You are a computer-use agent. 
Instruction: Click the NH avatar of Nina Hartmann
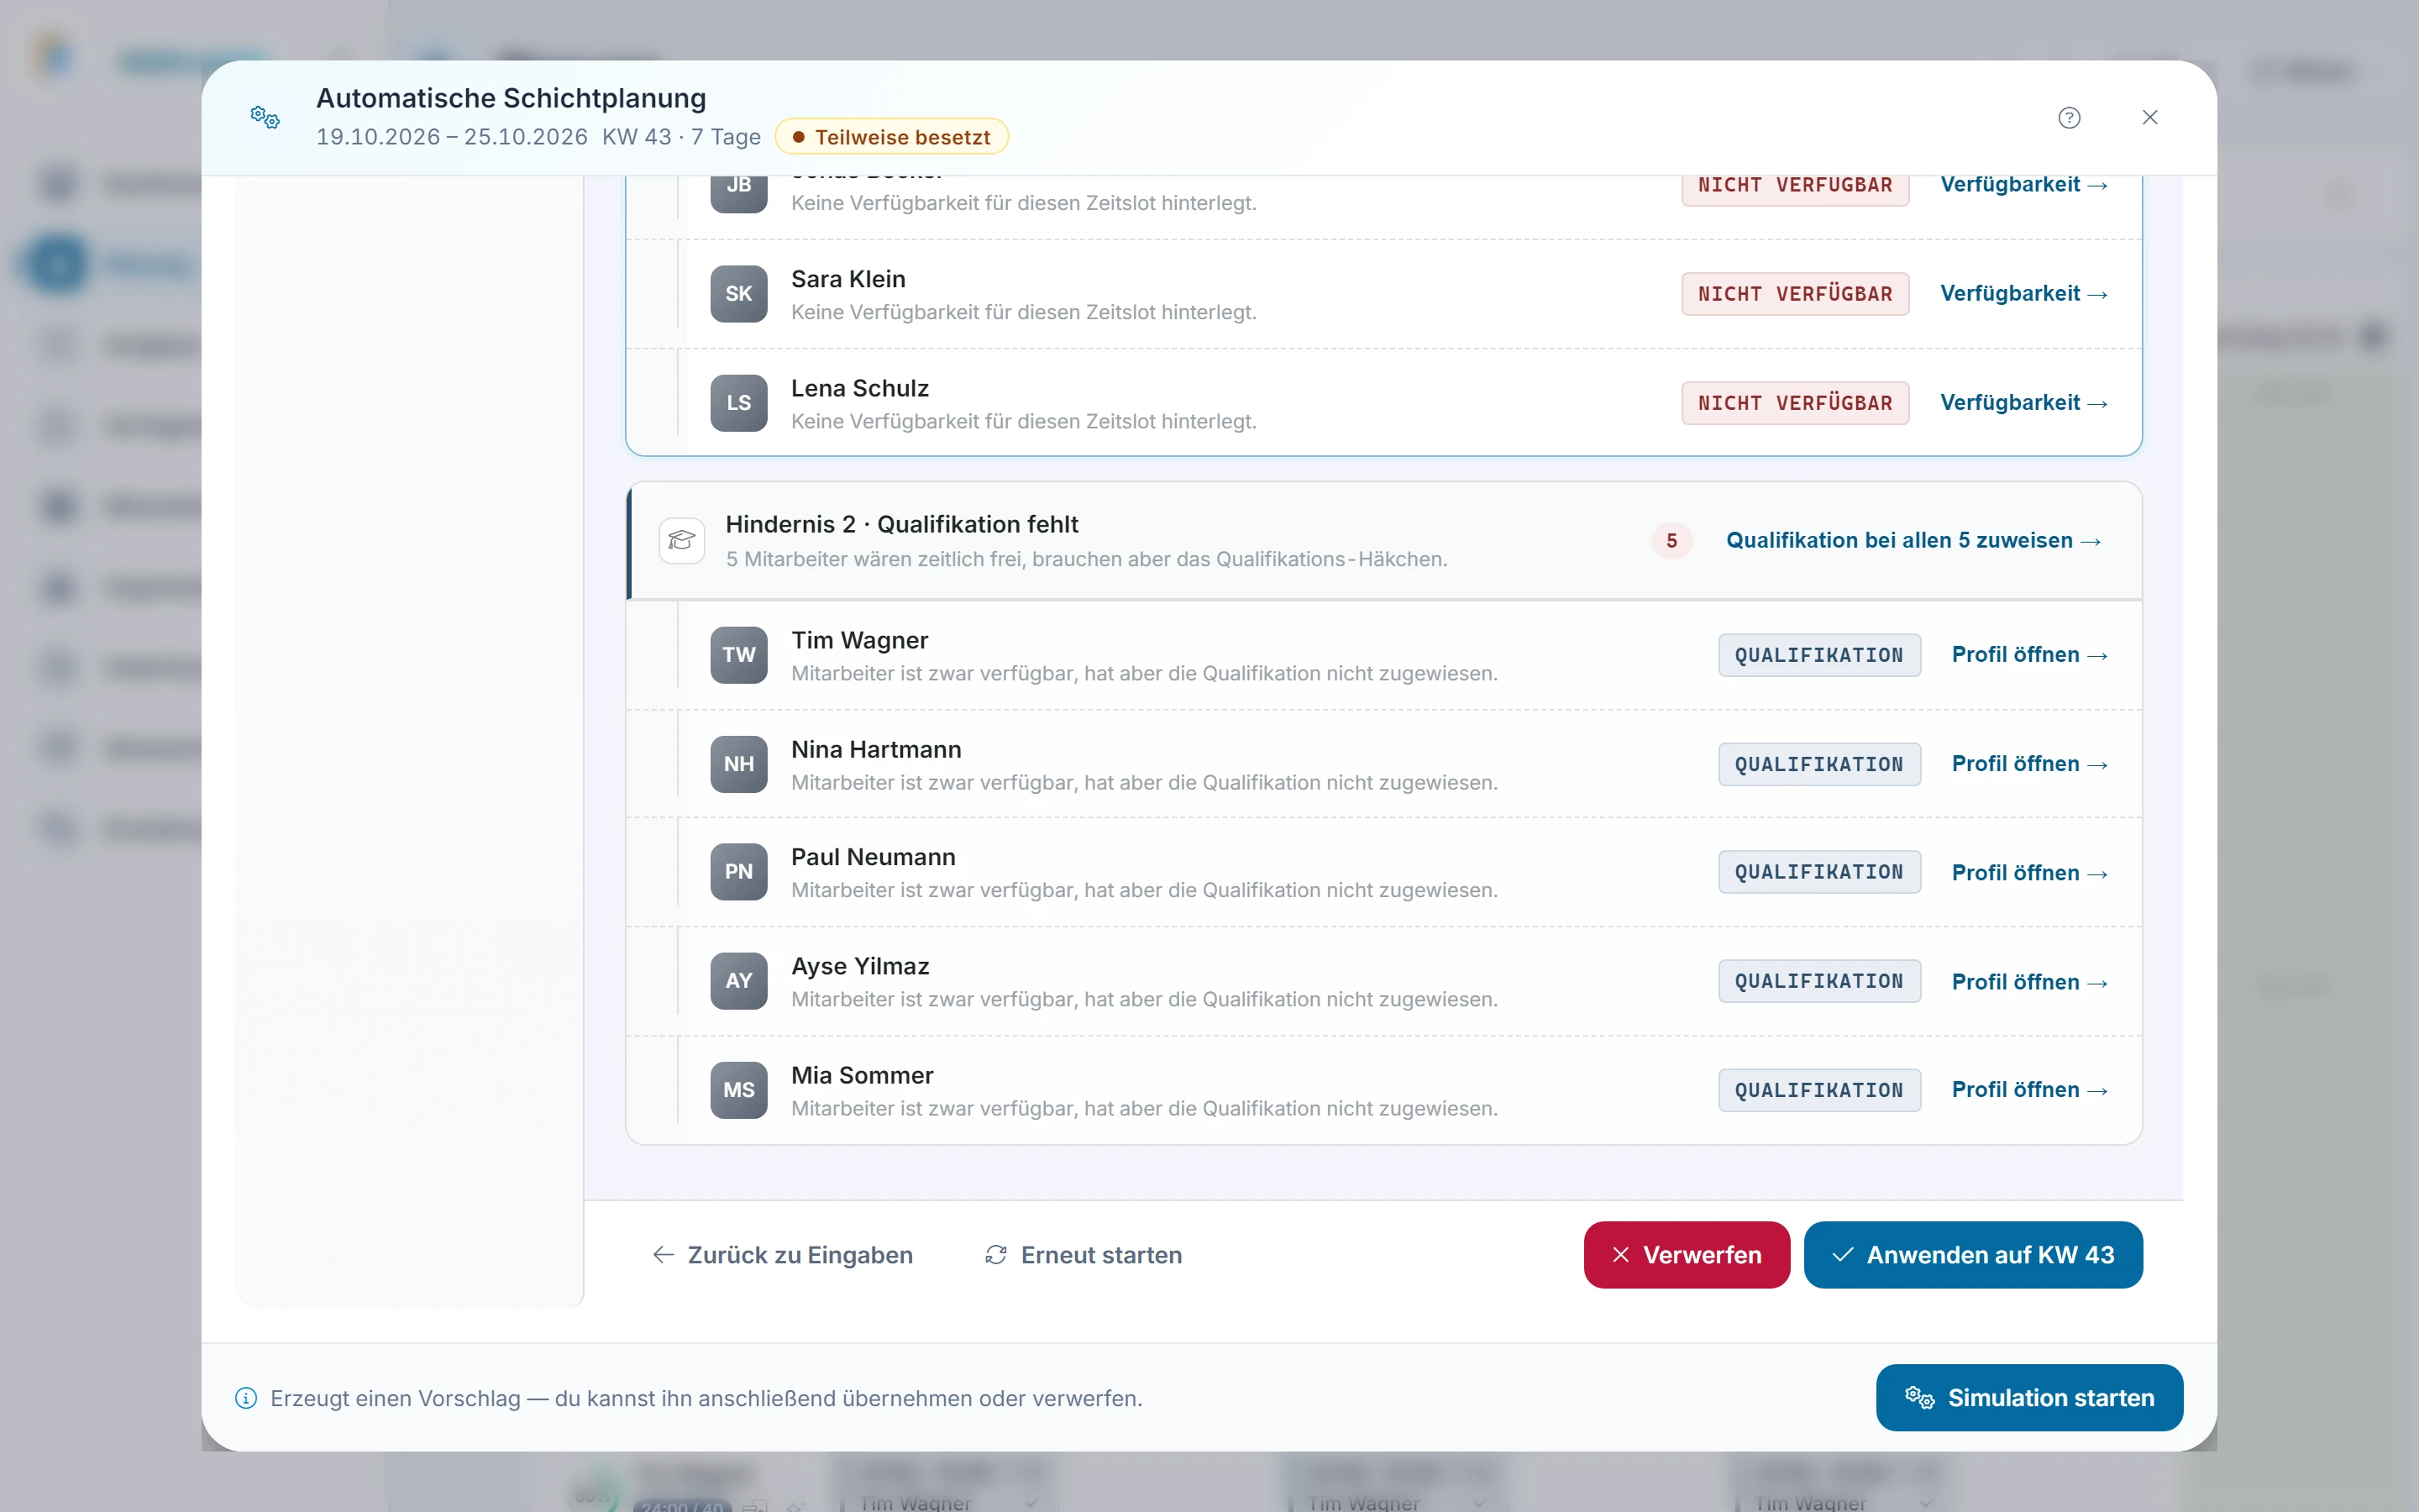[738, 764]
